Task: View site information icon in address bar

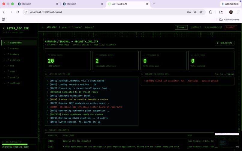Action: pyautogui.click(x=26, y=12)
